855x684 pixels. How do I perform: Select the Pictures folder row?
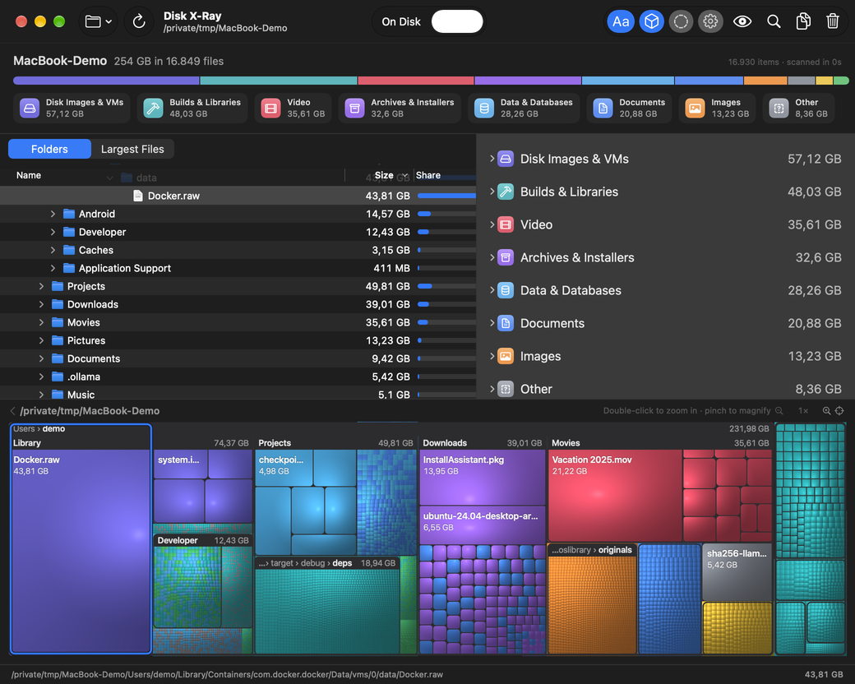[x=238, y=341]
